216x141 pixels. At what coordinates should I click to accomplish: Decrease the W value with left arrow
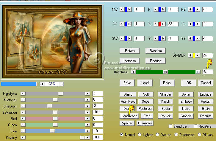122,24
